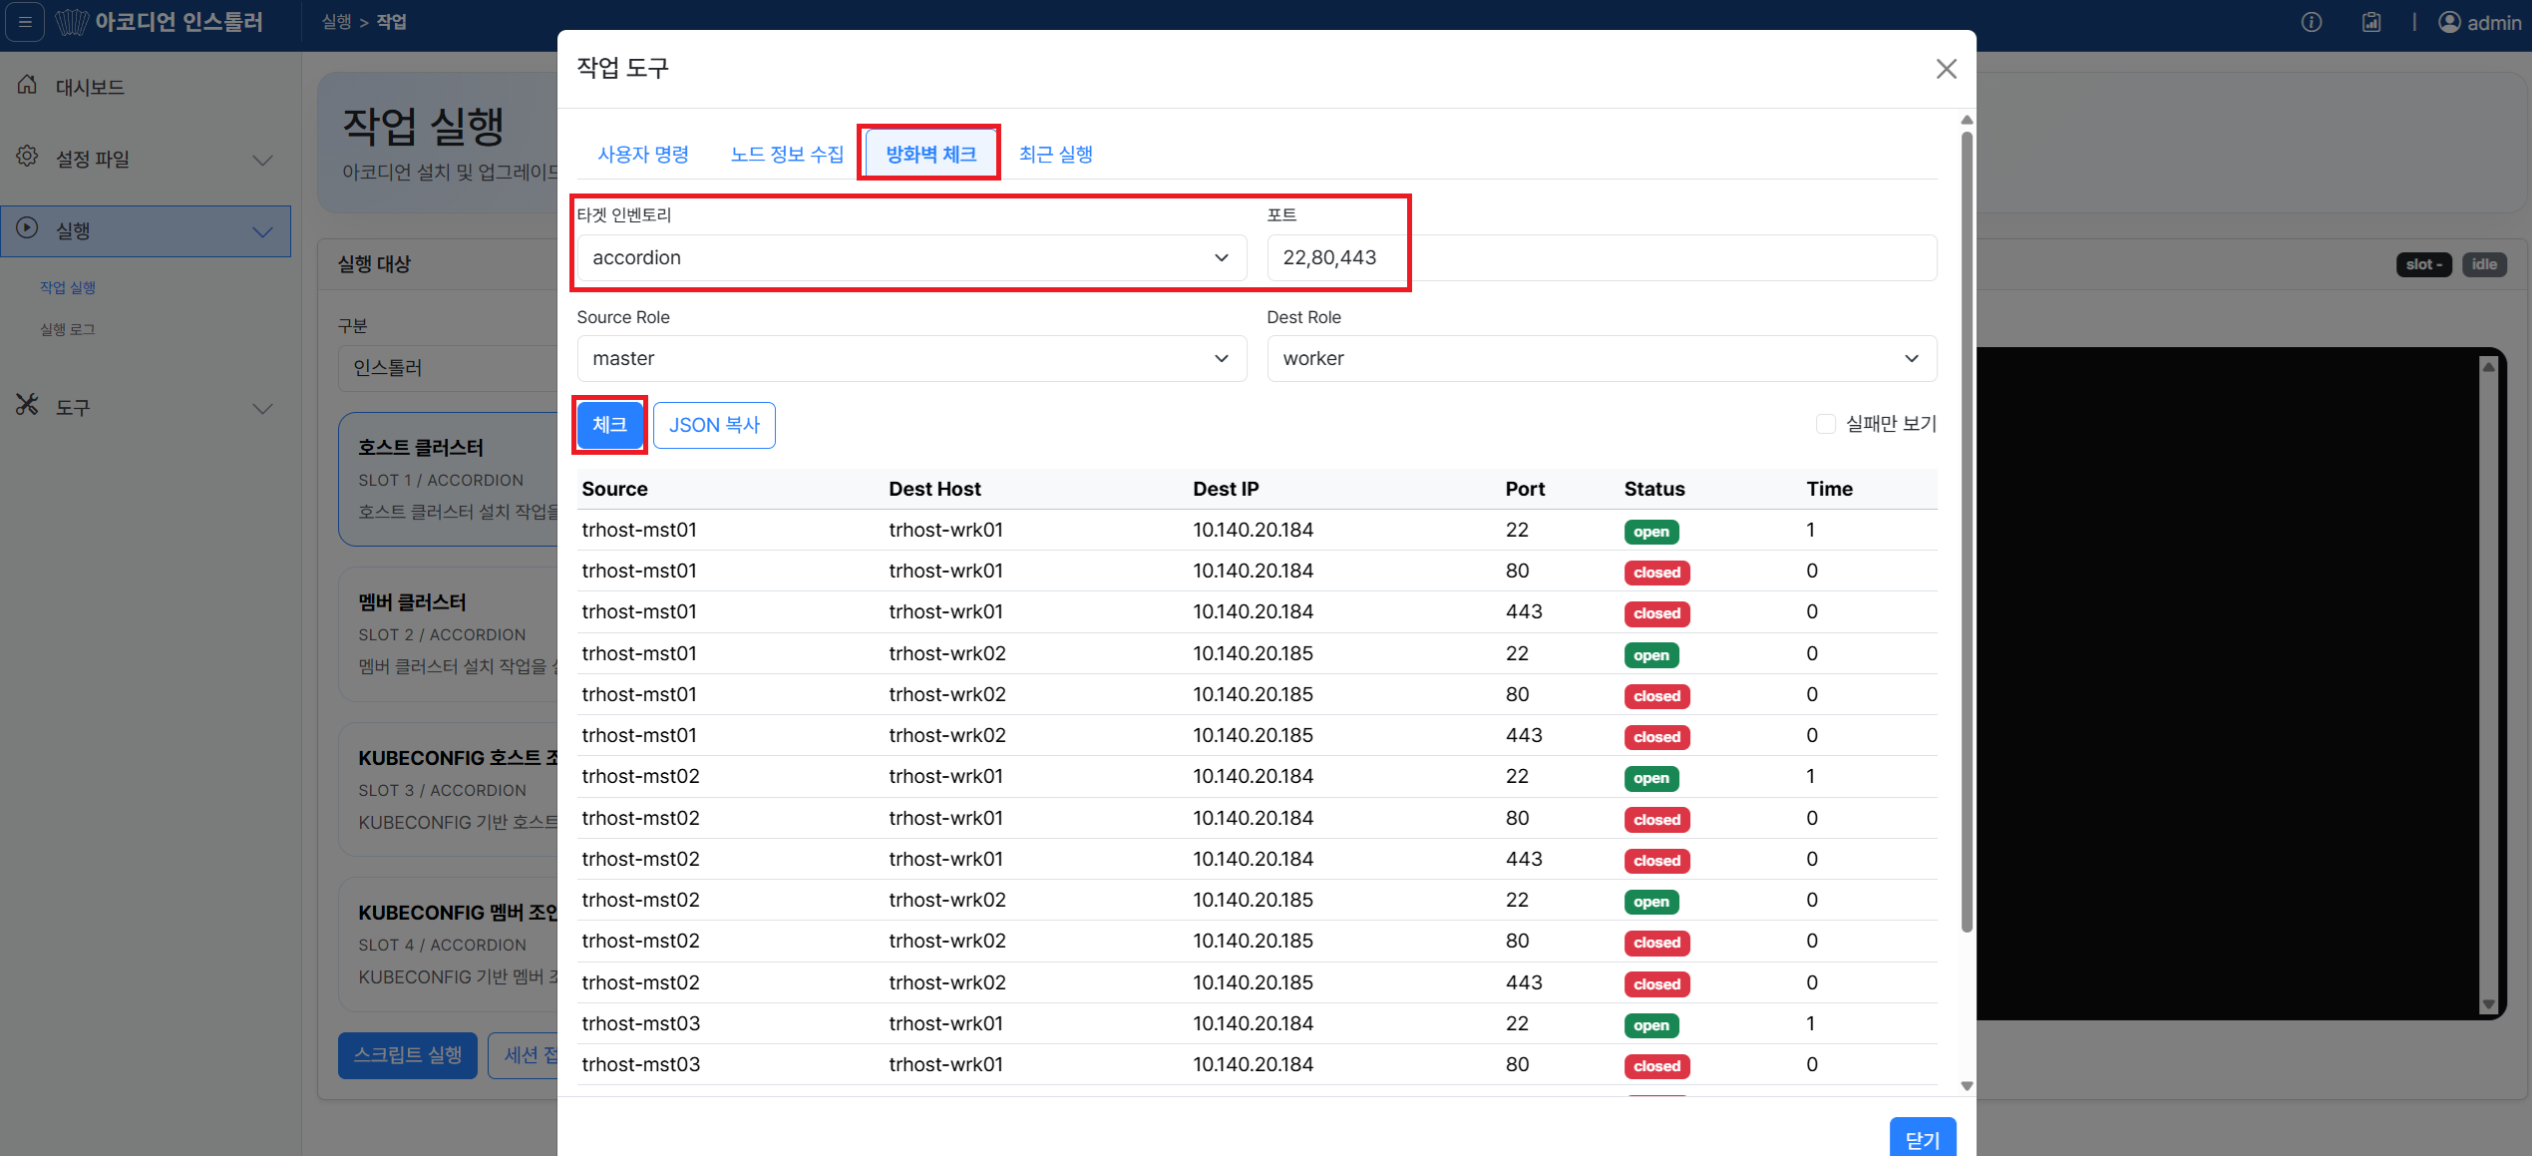Click 대시보드 in the sidebar
2532x1156 pixels.
pos(90,87)
